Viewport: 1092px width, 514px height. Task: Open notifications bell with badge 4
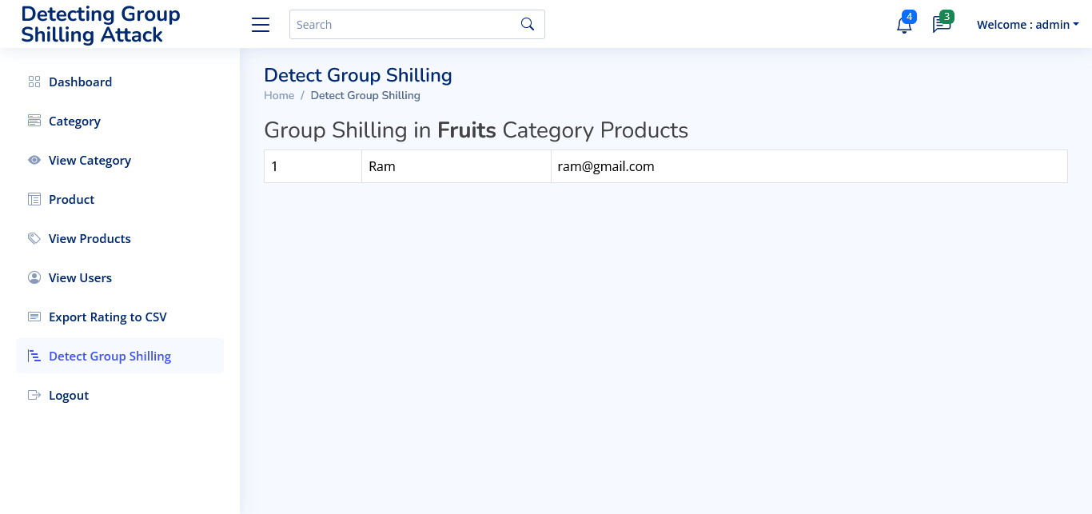[904, 24]
